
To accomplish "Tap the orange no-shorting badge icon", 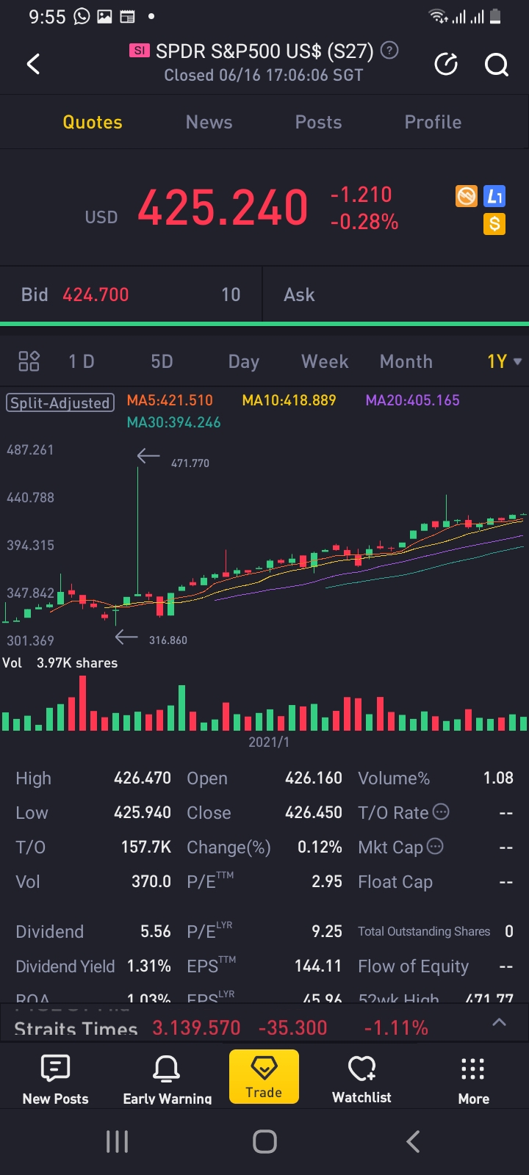I will pyautogui.click(x=467, y=196).
